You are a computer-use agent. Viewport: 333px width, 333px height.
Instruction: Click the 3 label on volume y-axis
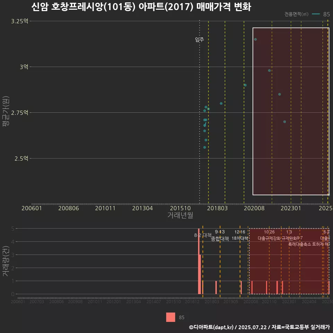[x=13, y=255]
